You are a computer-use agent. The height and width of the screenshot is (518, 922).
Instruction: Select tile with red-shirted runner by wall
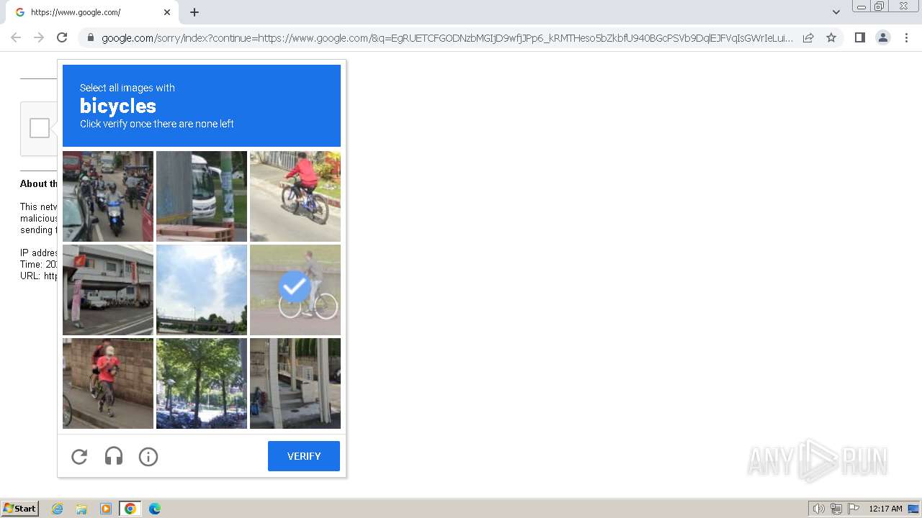[x=108, y=383]
